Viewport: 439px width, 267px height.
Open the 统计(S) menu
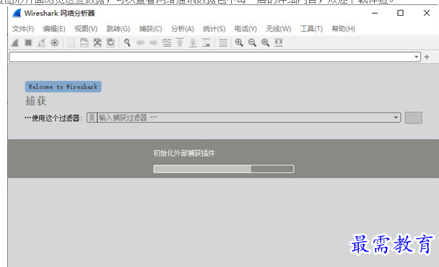[x=214, y=29]
